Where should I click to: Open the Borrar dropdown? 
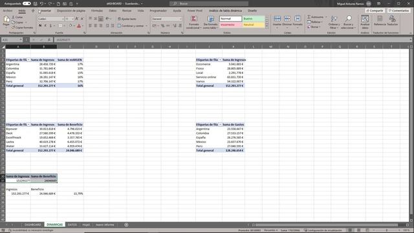[x=314, y=27]
